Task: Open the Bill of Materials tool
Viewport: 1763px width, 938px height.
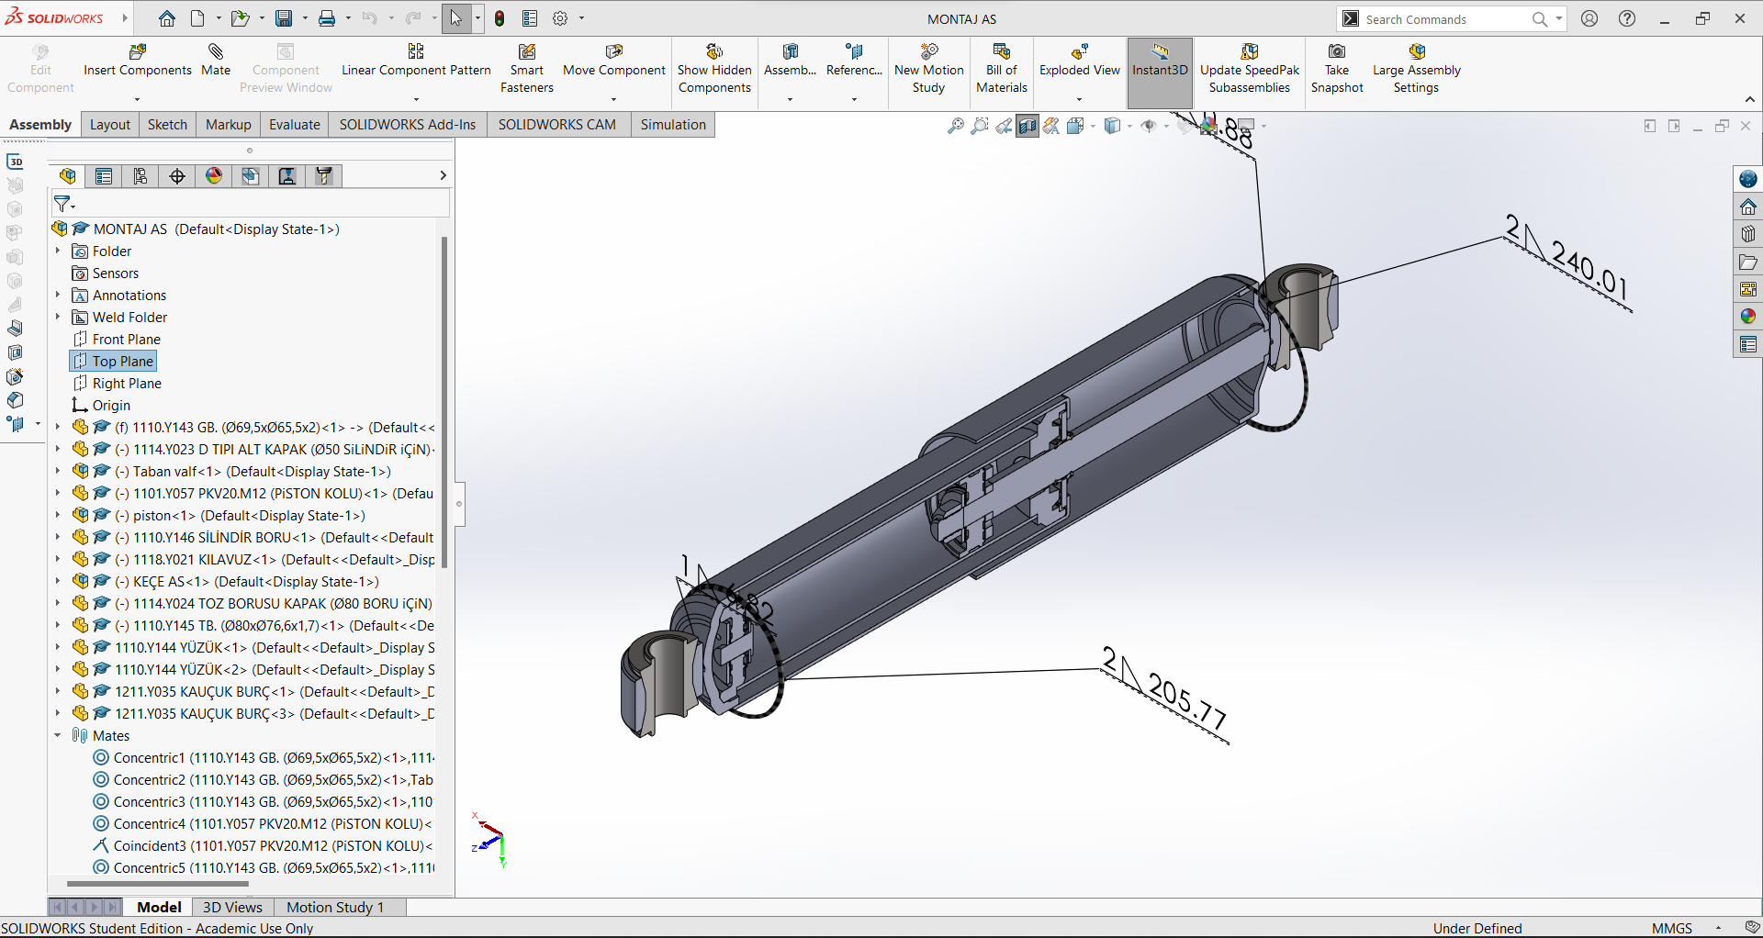Action: point(1002,69)
